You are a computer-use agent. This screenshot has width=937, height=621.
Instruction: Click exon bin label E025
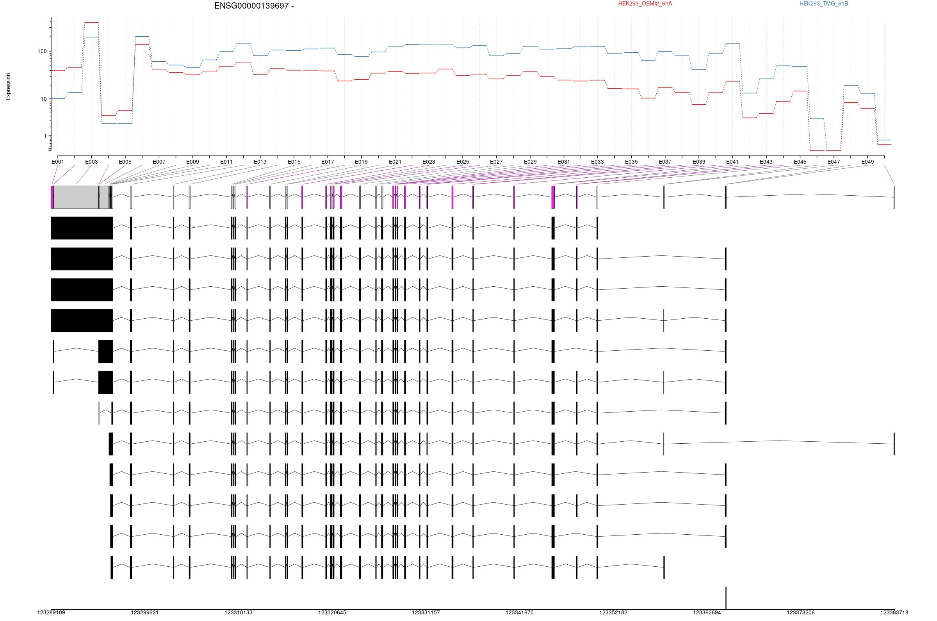pos(462,162)
